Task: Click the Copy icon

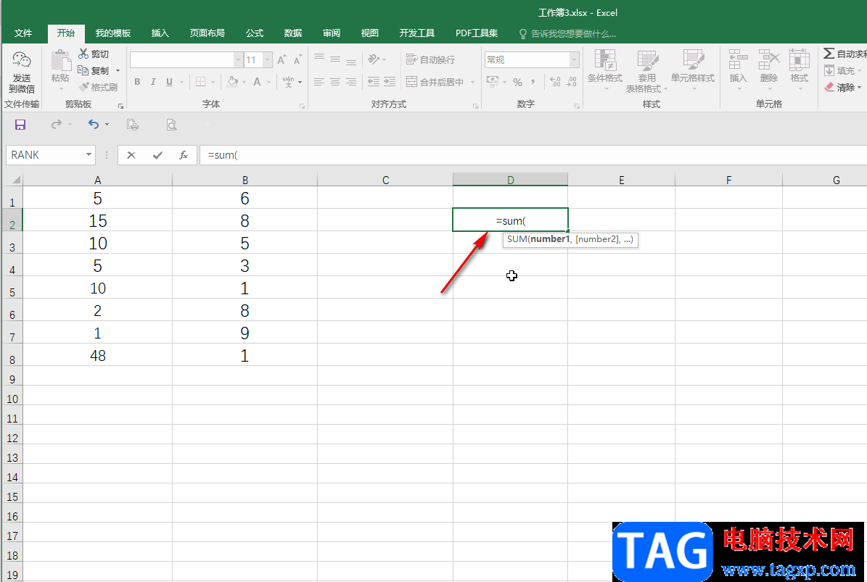Action: tap(83, 70)
